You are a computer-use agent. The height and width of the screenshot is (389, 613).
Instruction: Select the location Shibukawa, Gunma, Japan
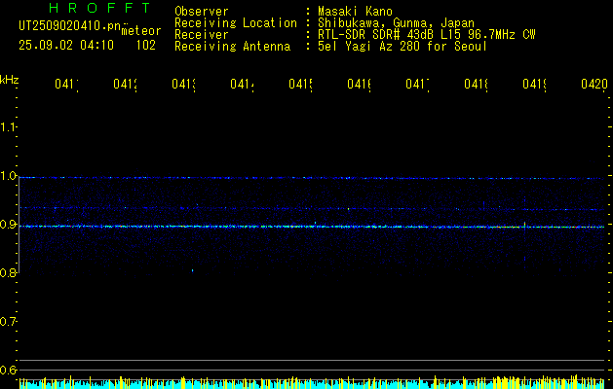pos(396,23)
